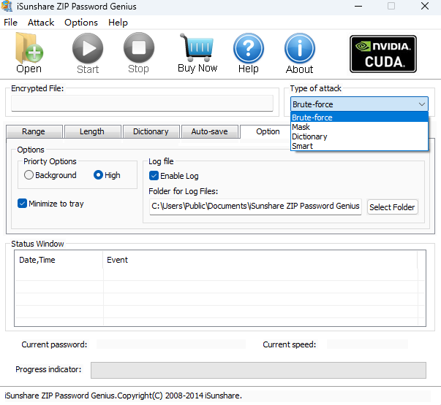
Task: Open the Options menu
Action: coord(81,23)
